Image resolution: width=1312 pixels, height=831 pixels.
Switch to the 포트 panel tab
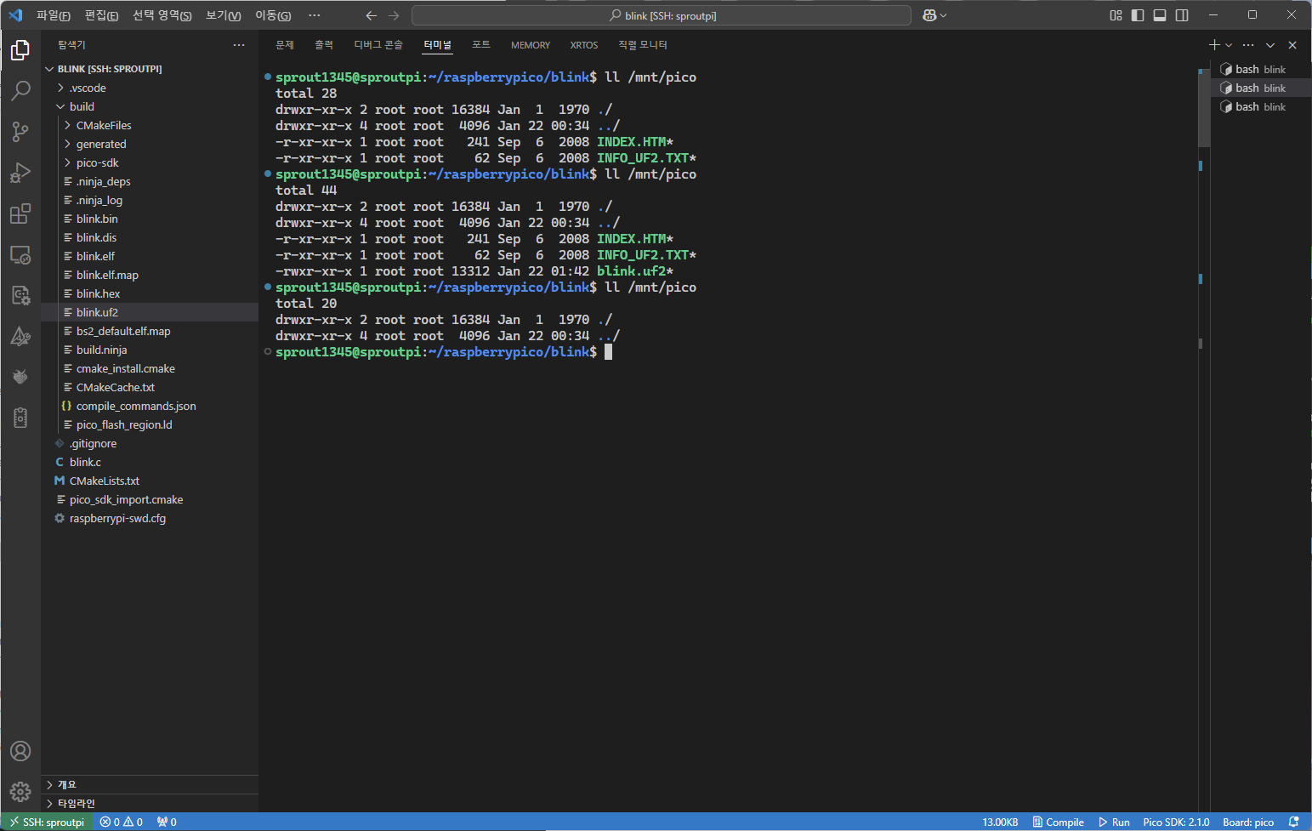click(x=481, y=45)
